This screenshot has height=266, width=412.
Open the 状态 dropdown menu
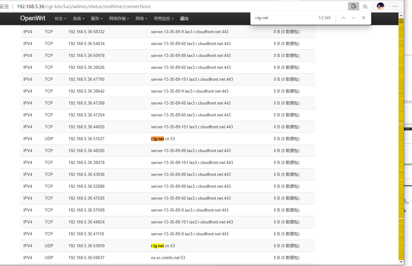click(x=60, y=18)
